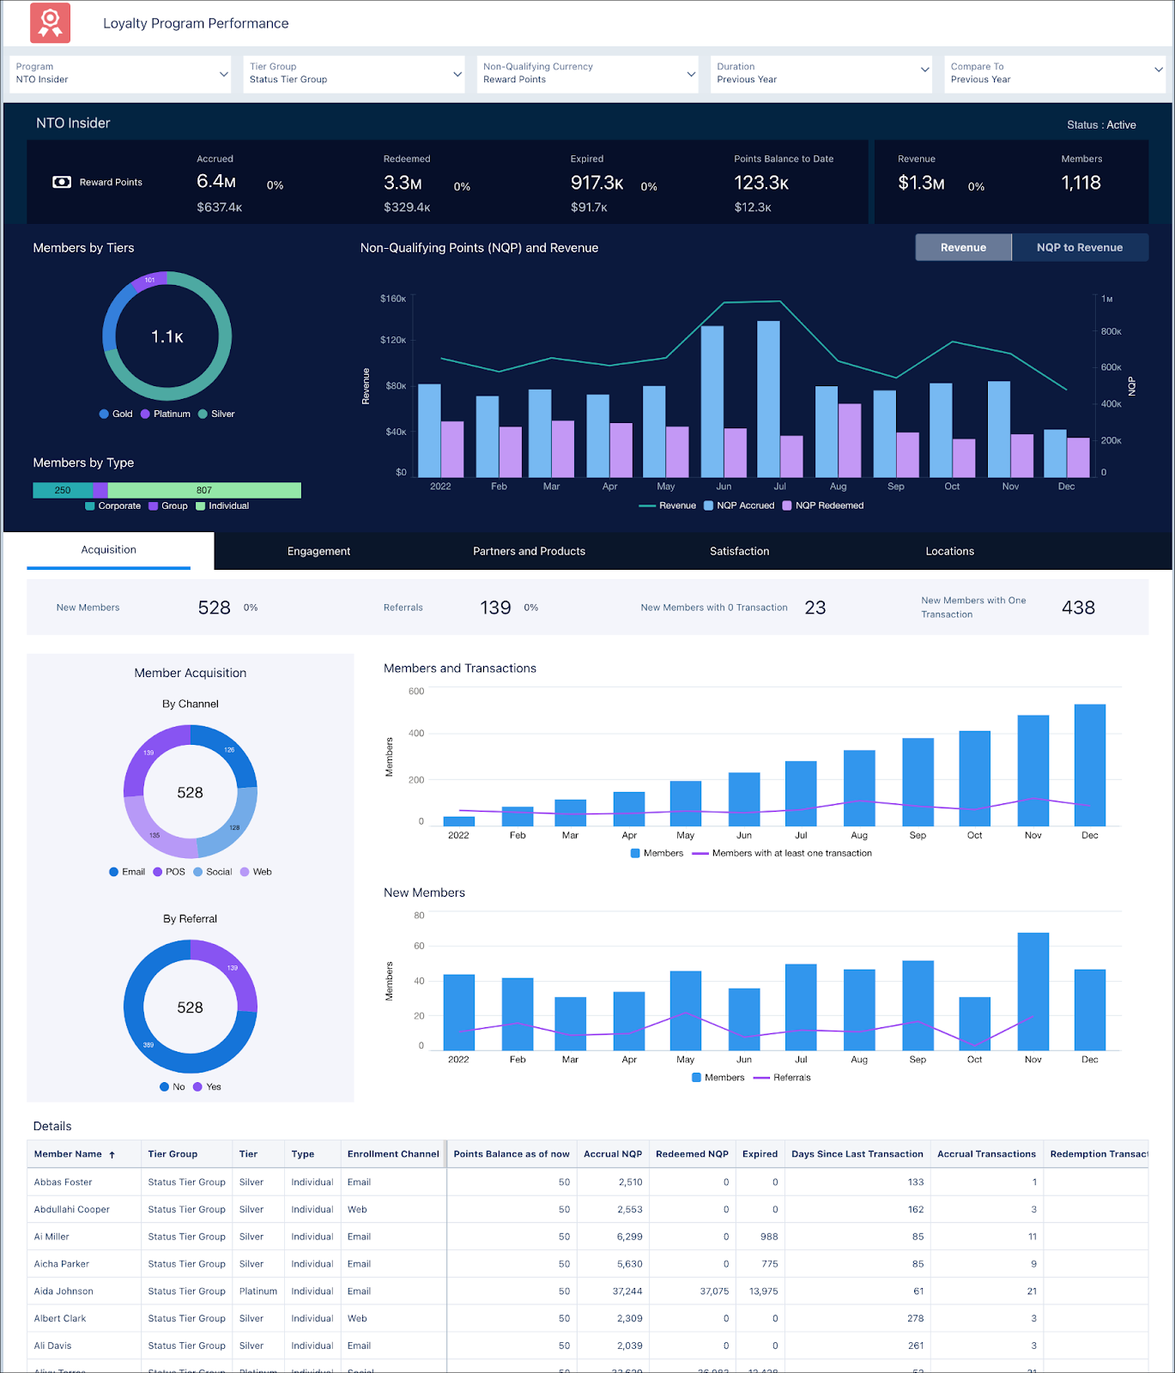Open the Tier Group dropdown
This screenshot has height=1373, width=1175.
354,74
